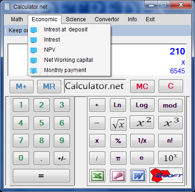
Task: Select Monthly payment menu entry
Action: coord(69,70)
